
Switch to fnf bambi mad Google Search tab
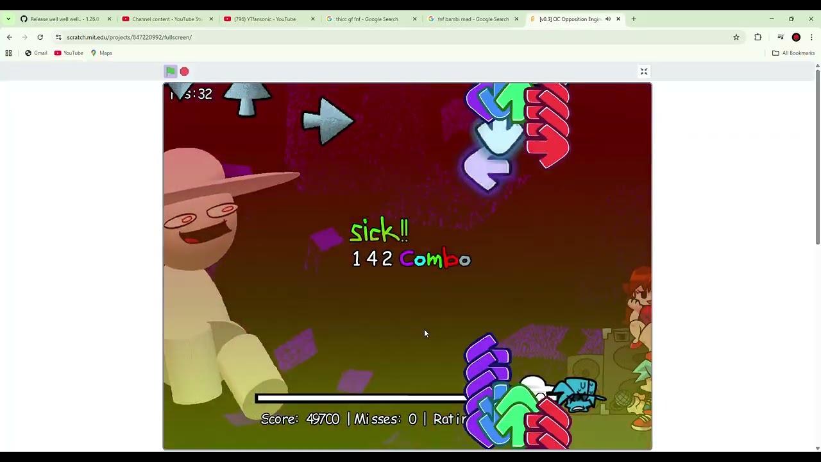[473, 19]
